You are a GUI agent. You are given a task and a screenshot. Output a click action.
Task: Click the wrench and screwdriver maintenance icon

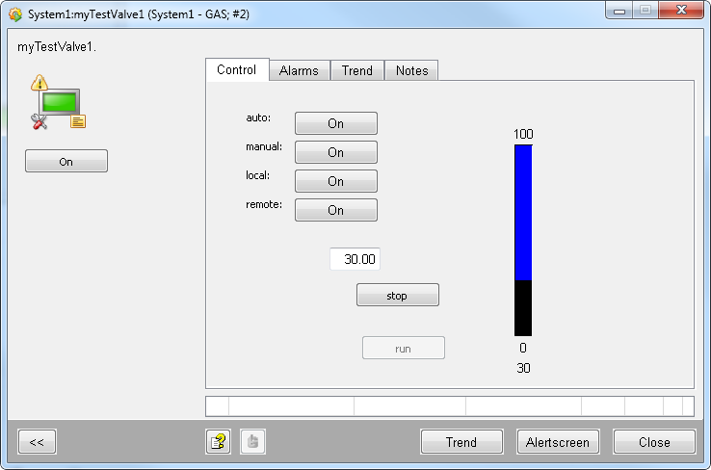pyautogui.click(x=39, y=121)
